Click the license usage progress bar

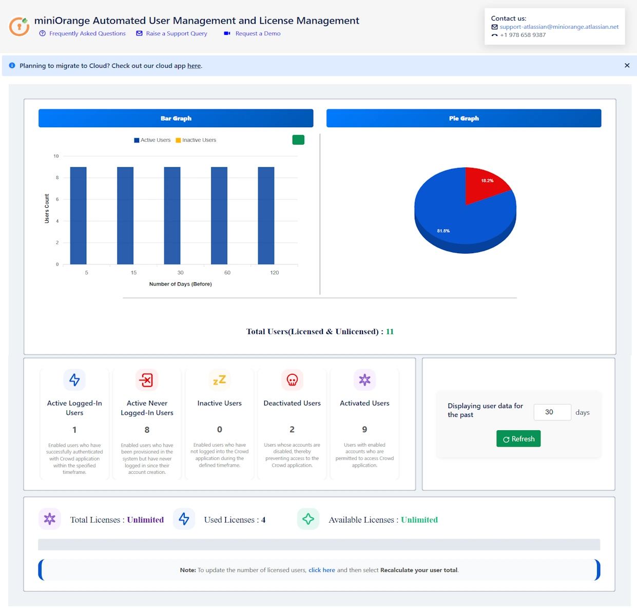click(319, 545)
